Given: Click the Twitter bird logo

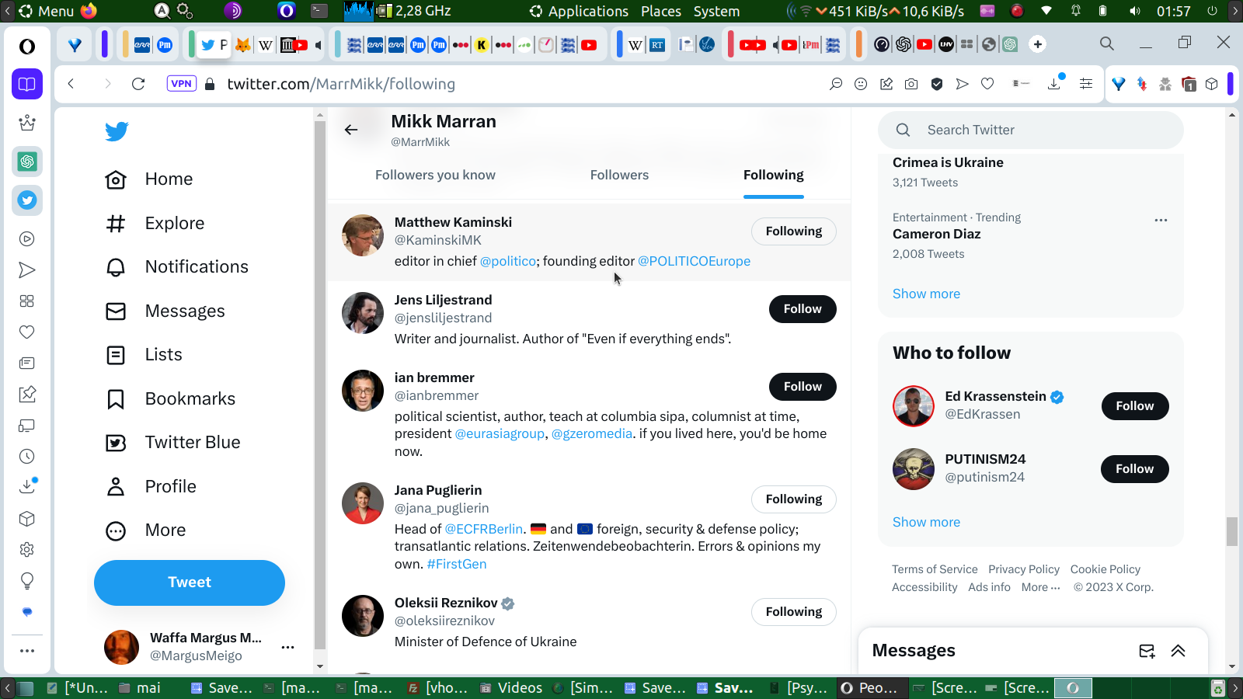Looking at the screenshot, I should tap(117, 131).
